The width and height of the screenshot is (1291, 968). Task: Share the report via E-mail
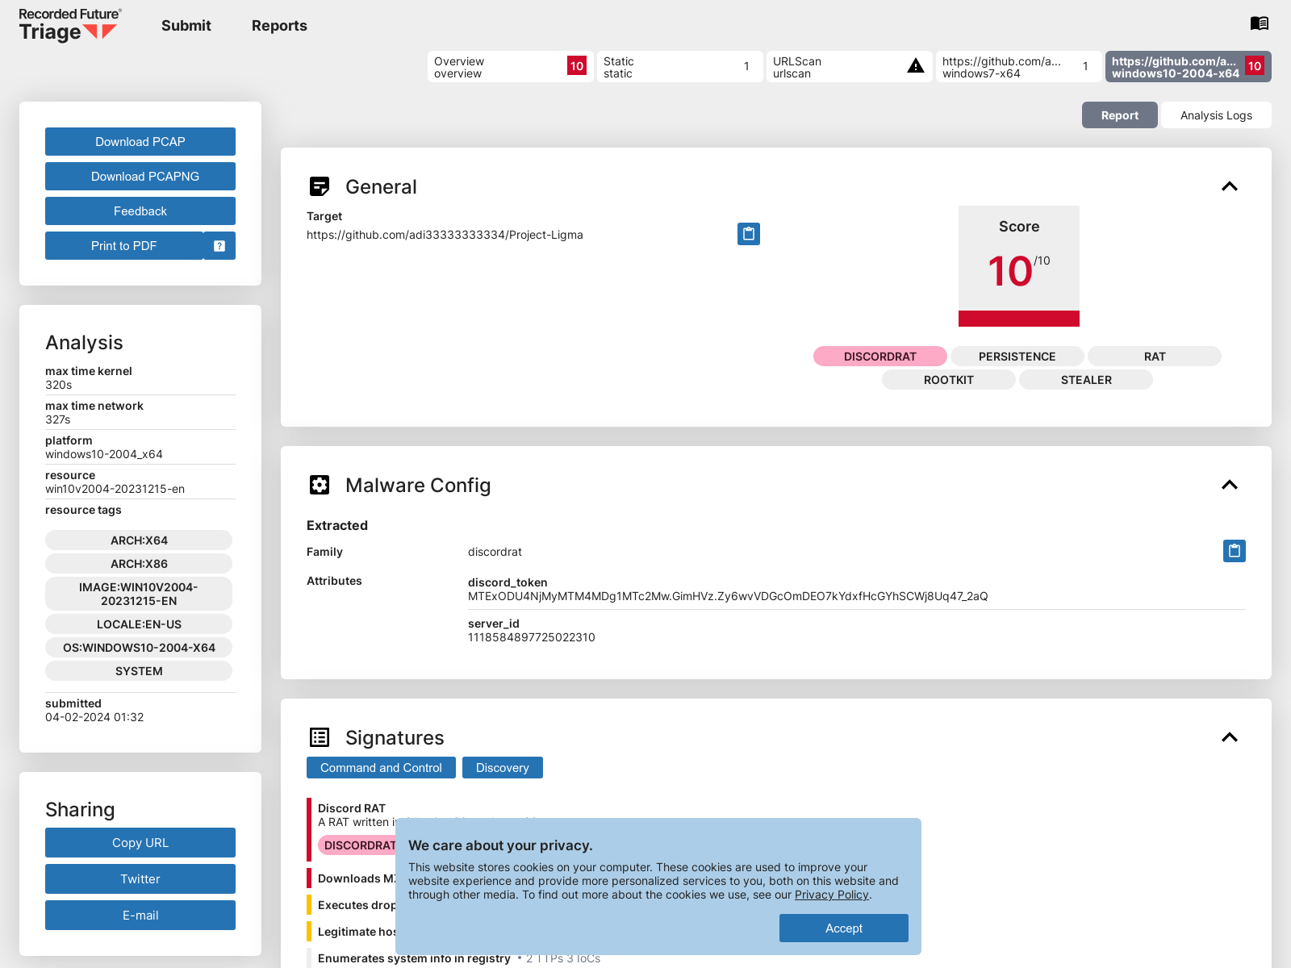(140, 916)
